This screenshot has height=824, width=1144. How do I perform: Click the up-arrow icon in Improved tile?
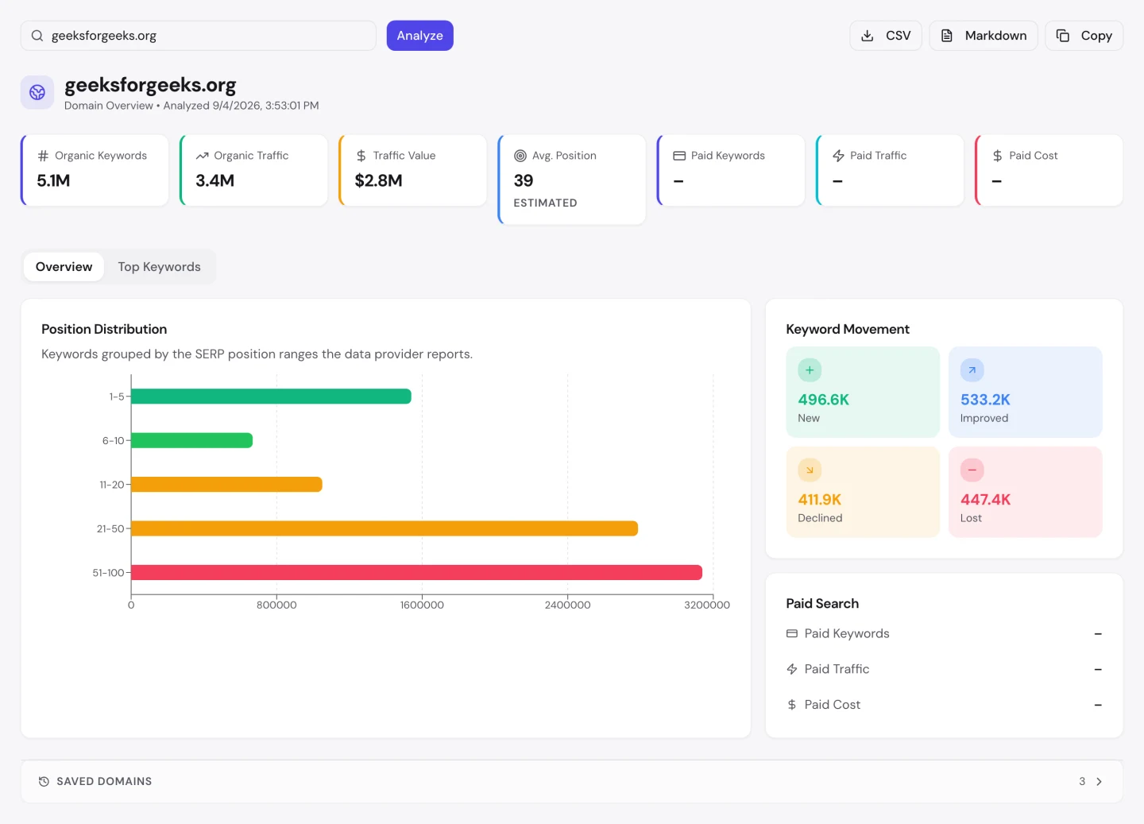click(x=972, y=370)
